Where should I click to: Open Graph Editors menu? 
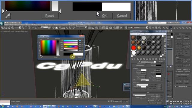coord(49,25)
